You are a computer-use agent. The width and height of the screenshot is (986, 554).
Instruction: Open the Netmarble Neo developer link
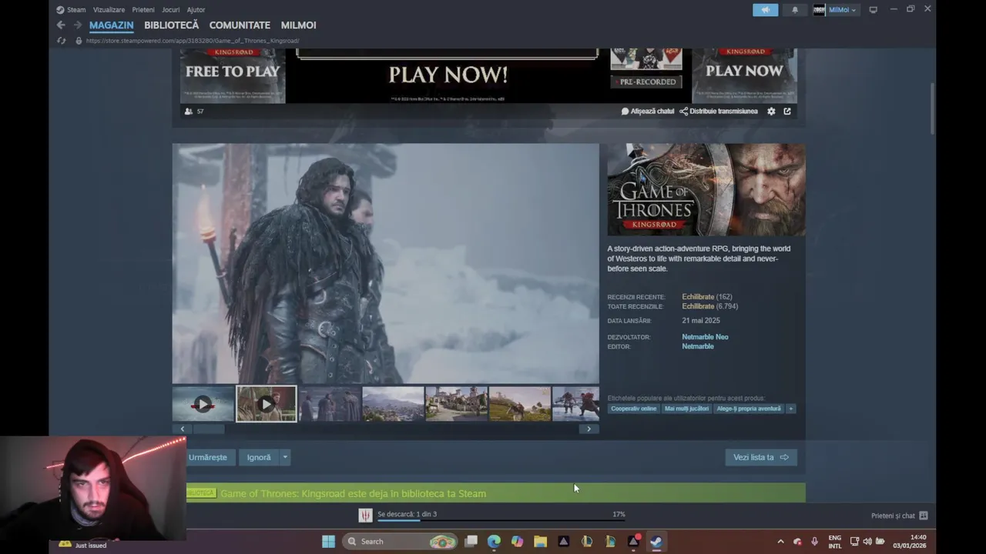click(705, 337)
